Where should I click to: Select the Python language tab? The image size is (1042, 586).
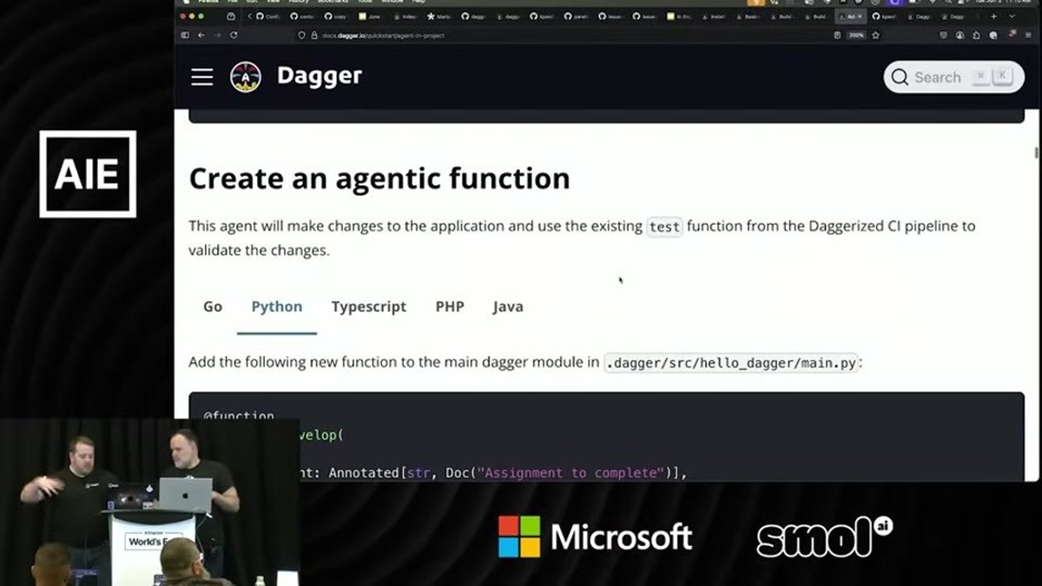point(277,306)
